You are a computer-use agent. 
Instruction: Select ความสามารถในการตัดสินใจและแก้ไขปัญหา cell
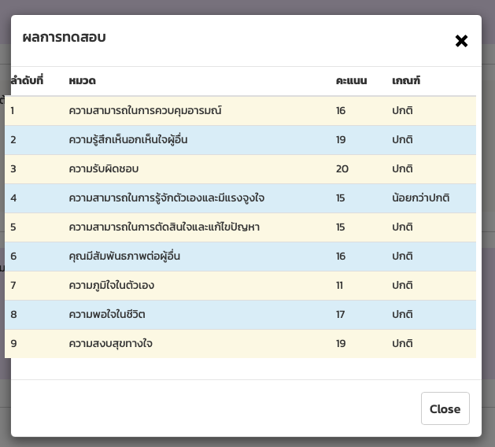click(164, 227)
